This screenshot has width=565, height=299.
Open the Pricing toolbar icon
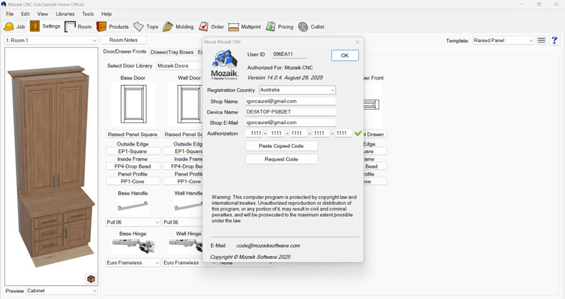point(271,26)
